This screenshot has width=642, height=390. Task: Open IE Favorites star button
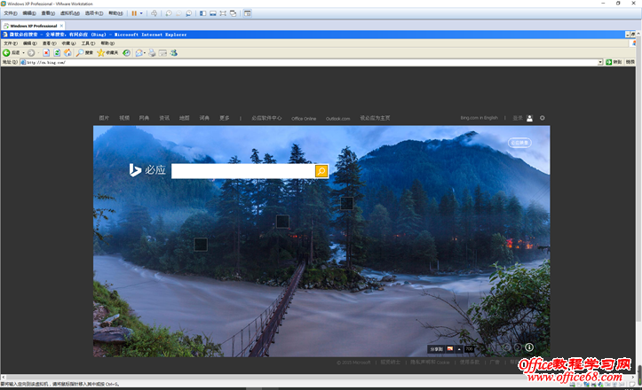[x=102, y=52]
